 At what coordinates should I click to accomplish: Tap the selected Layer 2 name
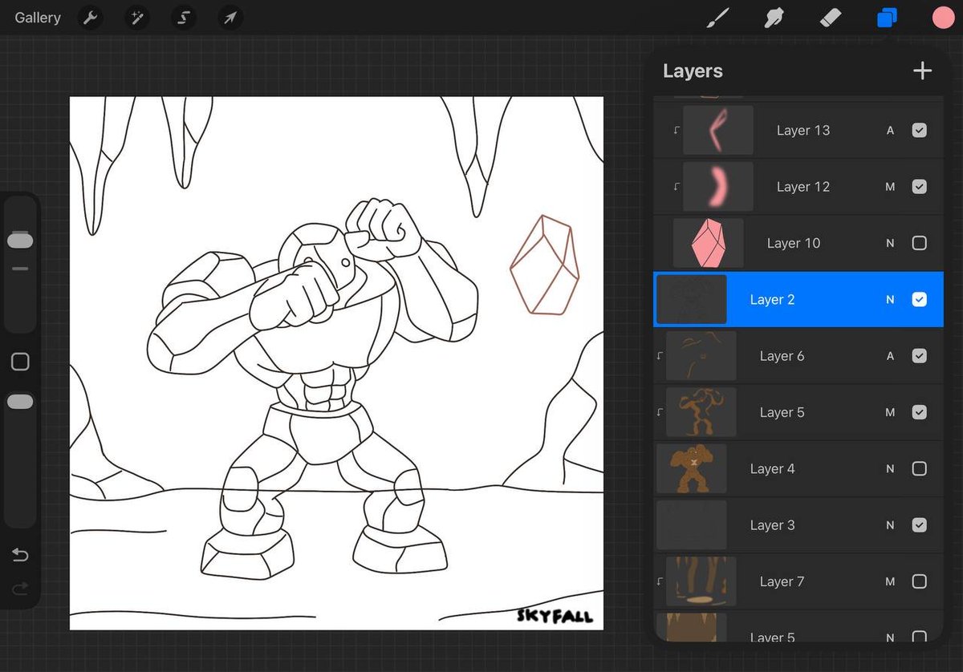click(x=772, y=299)
